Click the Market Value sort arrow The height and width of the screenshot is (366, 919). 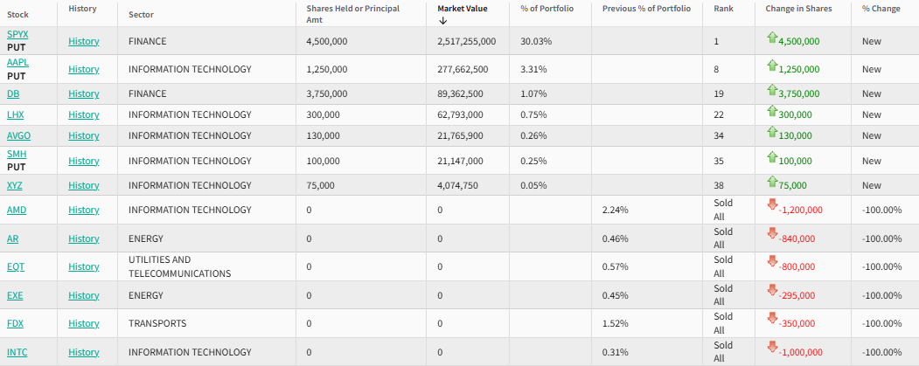click(443, 20)
